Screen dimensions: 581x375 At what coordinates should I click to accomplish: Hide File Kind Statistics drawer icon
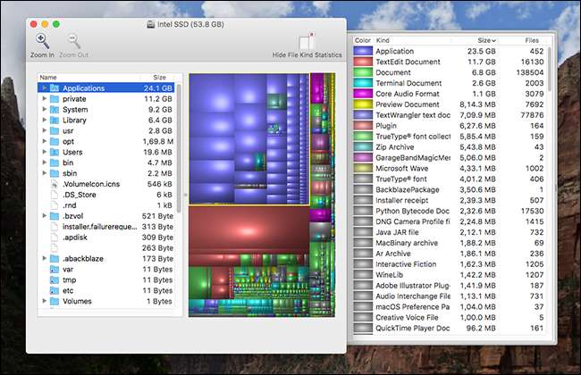tap(307, 41)
